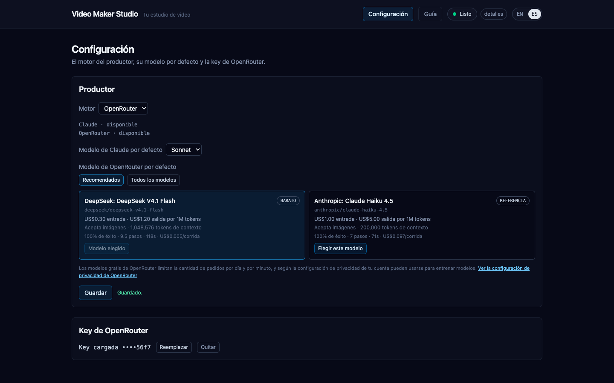Click the deepseek/deepseek-v4.1-flash model ID

[x=124, y=210]
